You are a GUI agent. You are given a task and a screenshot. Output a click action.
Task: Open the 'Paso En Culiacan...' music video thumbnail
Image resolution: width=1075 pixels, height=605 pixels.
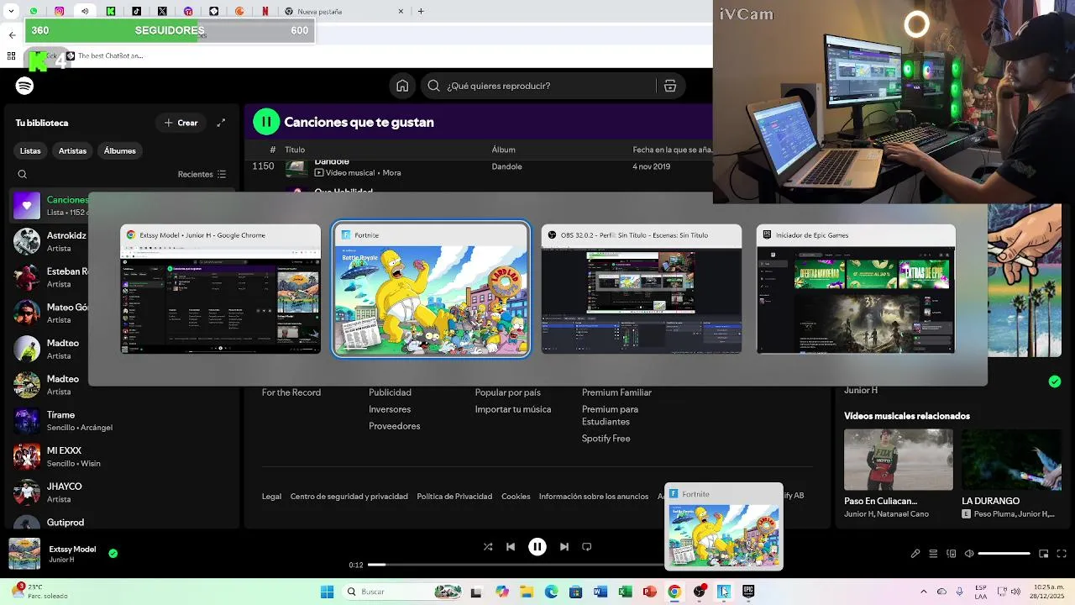[899, 460]
